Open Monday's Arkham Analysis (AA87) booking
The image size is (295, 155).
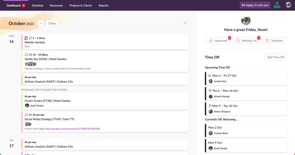pyautogui.click(x=105, y=79)
